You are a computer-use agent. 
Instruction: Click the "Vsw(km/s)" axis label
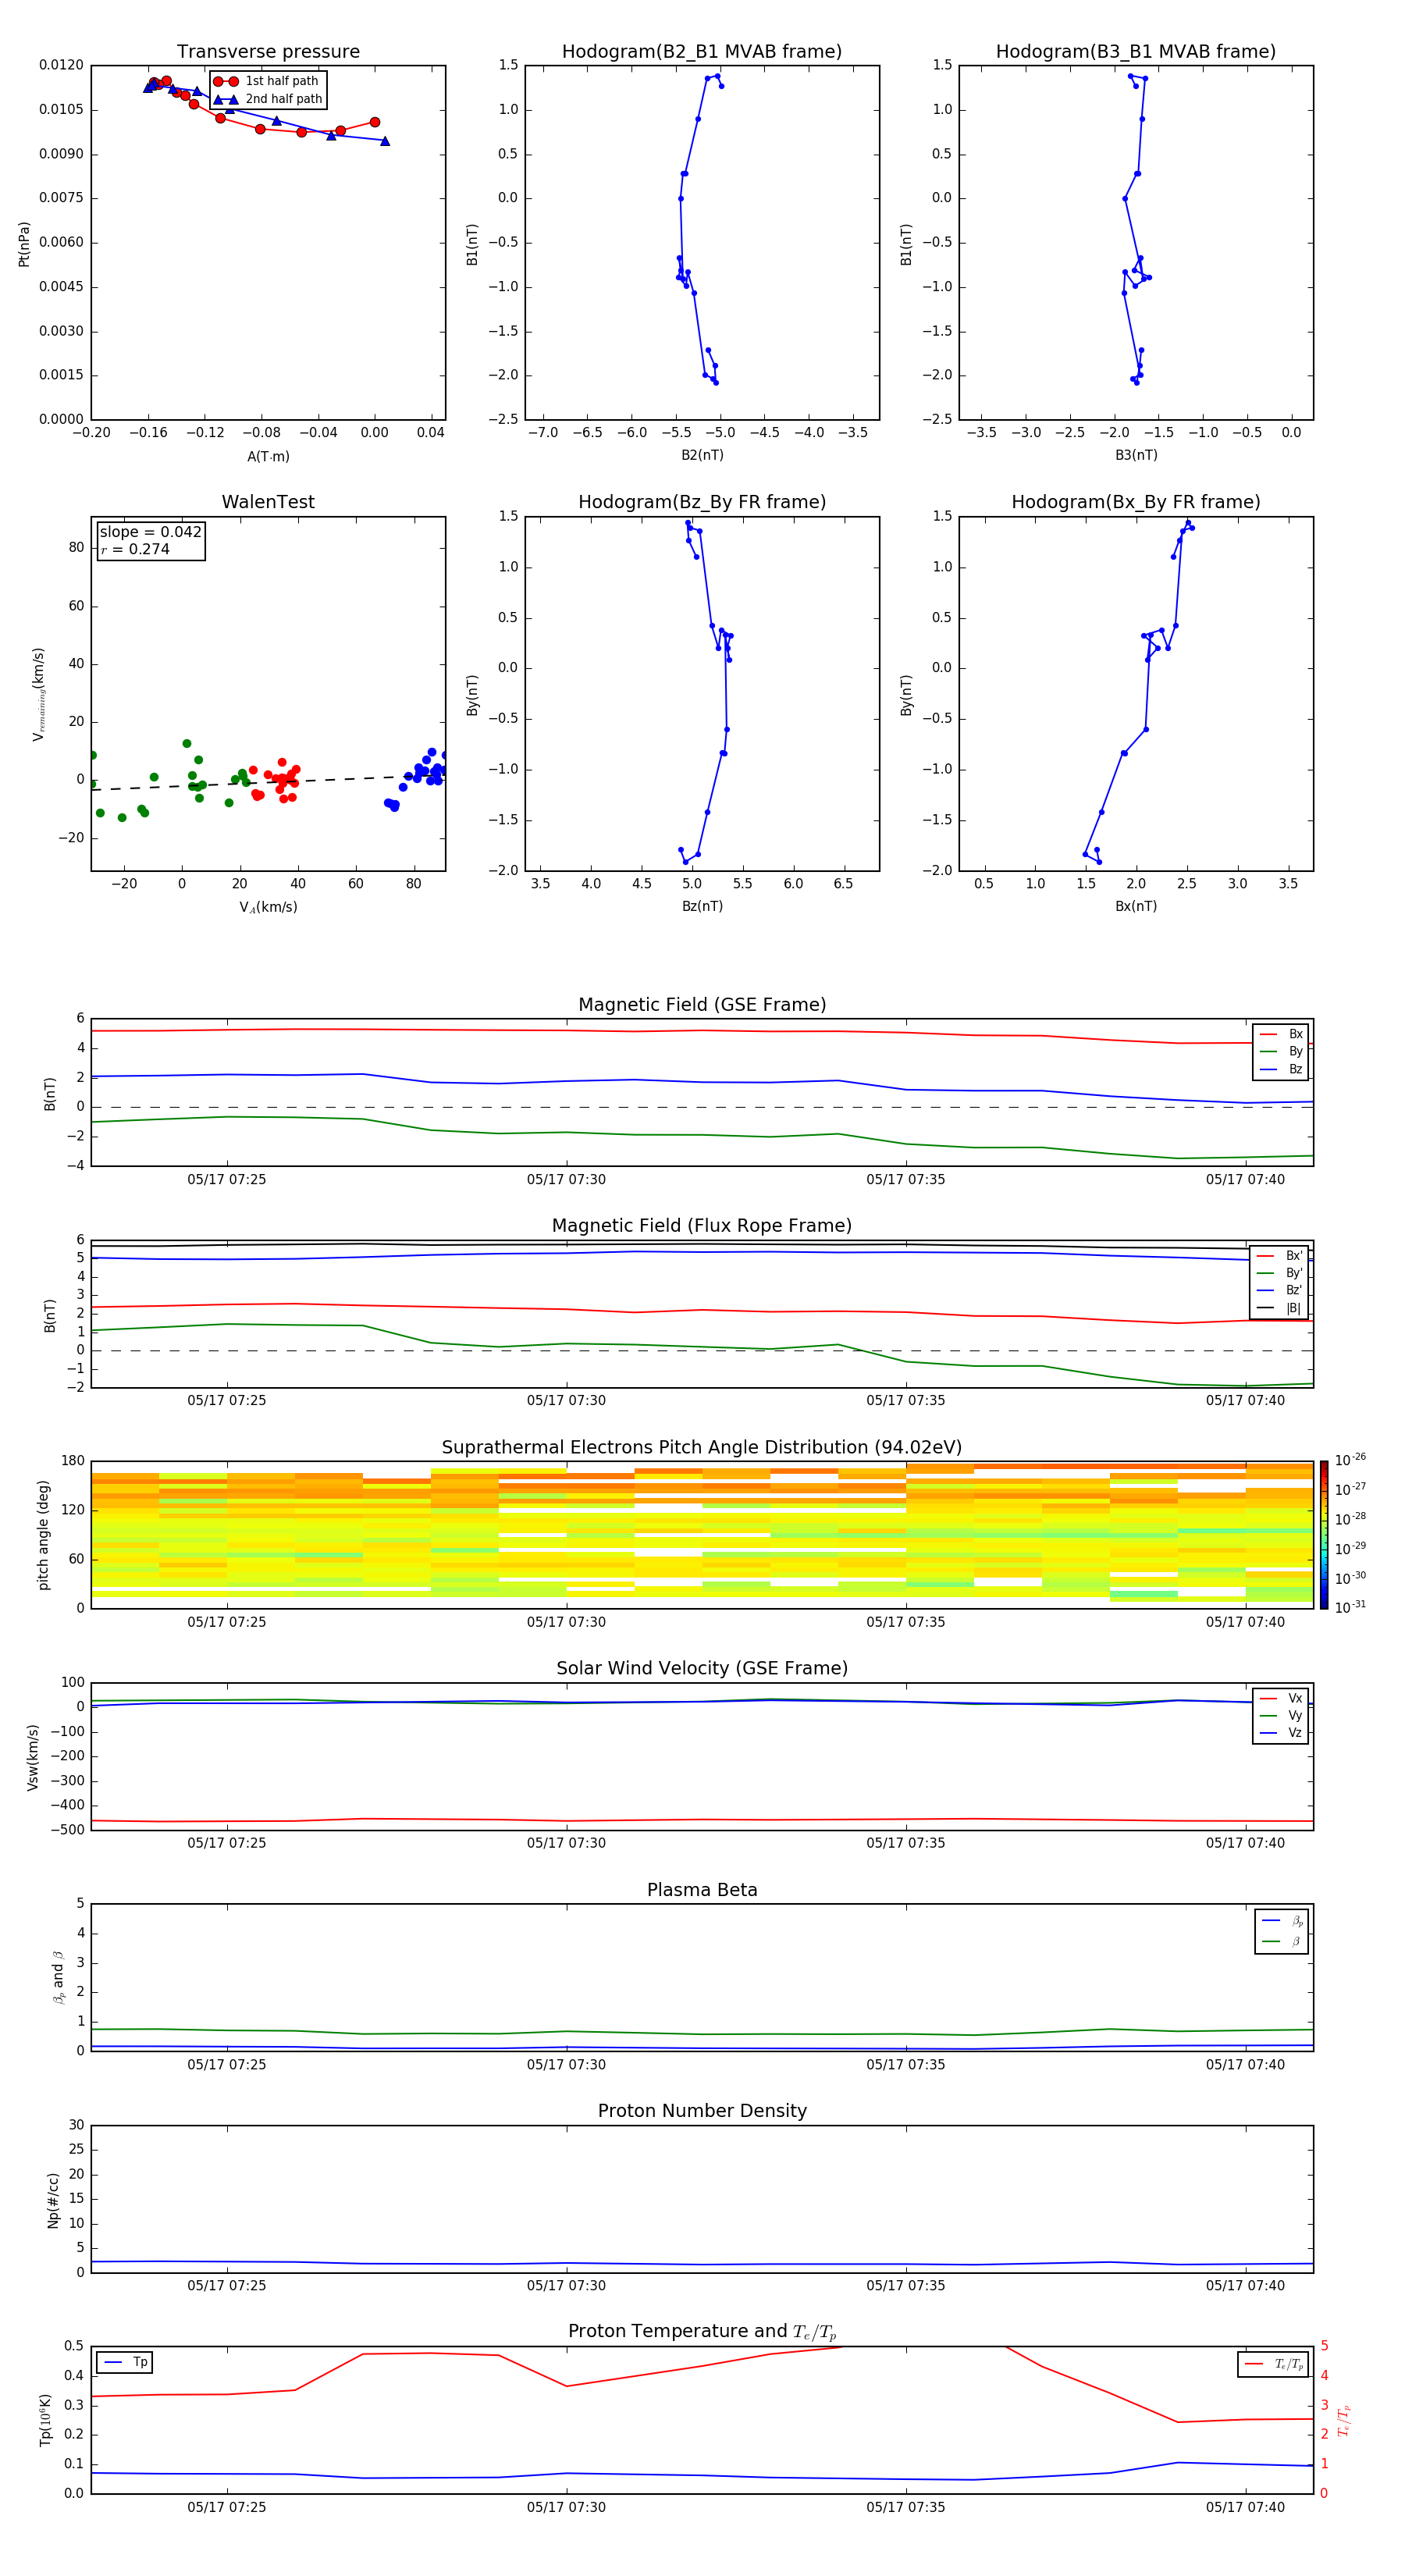tap(33, 1757)
